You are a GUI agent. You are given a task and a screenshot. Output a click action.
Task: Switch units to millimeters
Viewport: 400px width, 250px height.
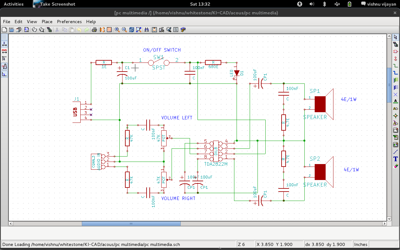[4, 51]
